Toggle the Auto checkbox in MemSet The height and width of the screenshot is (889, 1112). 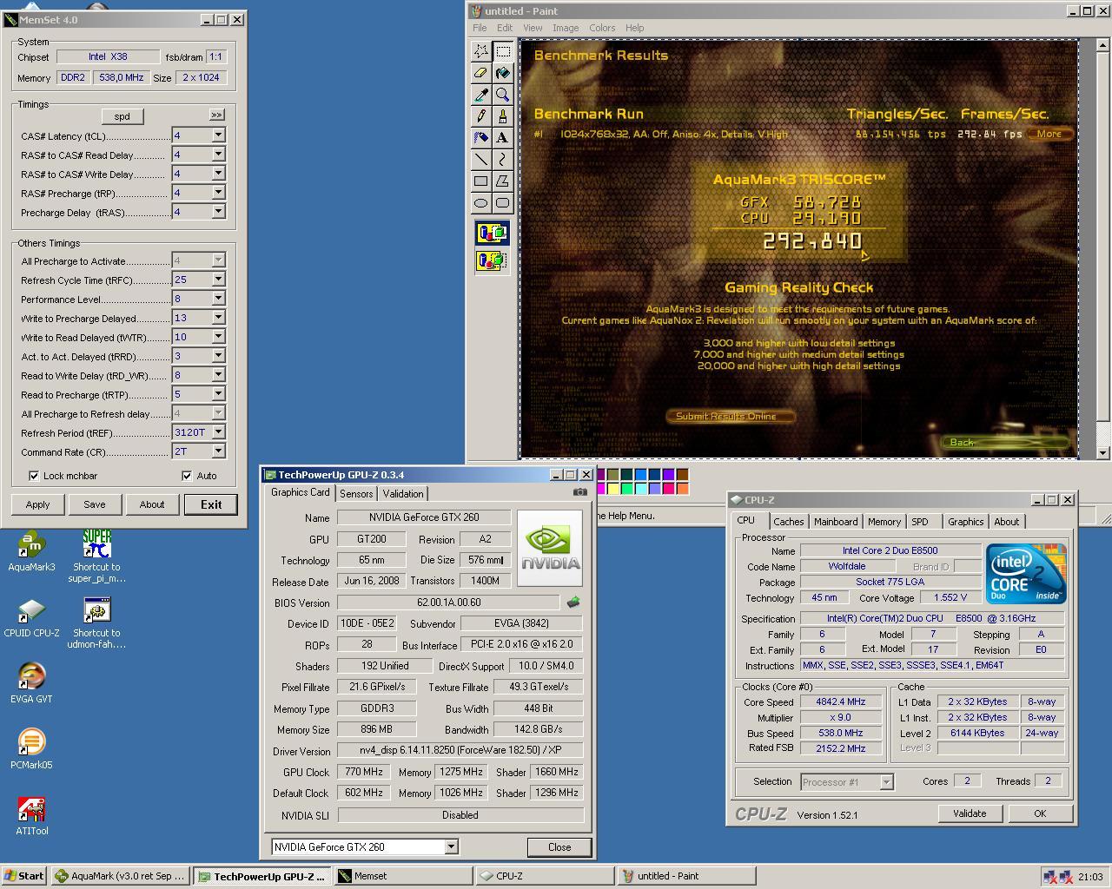click(x=187, y=476)
